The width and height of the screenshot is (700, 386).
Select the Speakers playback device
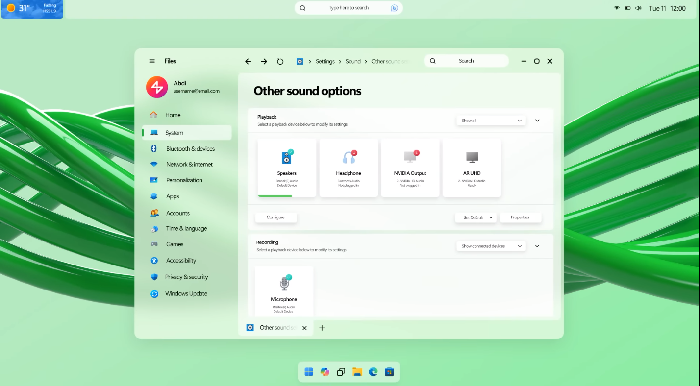click(287, 168)
